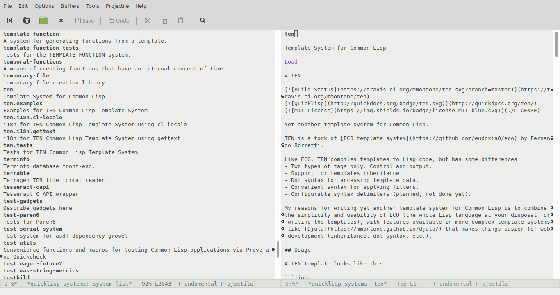Select the temporary-file entry

[26, 76]
